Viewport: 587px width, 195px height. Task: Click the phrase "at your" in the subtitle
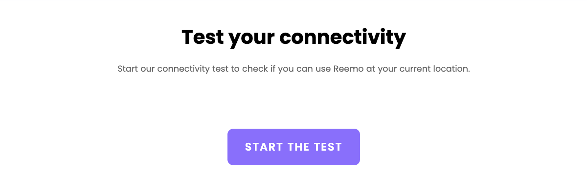381,69
